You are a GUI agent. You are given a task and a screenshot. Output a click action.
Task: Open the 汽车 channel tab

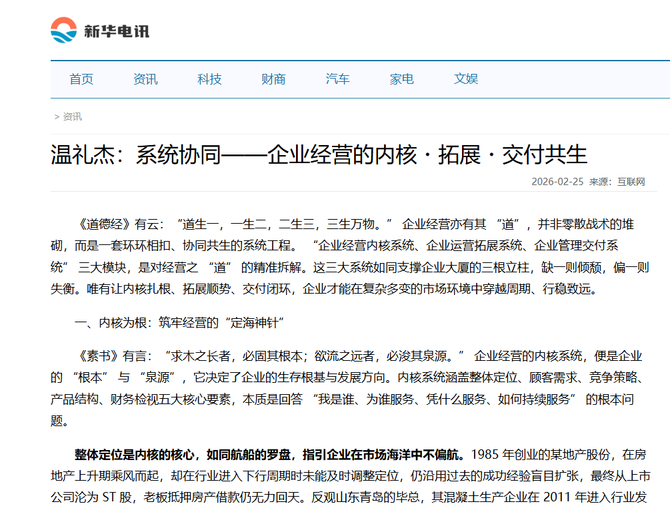click(337, 79)
